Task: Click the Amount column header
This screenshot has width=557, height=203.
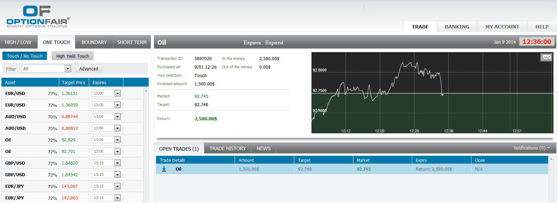Action: coord(265,160)
